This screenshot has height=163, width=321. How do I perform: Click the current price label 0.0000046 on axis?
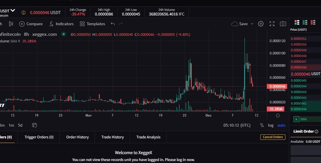[x=277, y=86]
